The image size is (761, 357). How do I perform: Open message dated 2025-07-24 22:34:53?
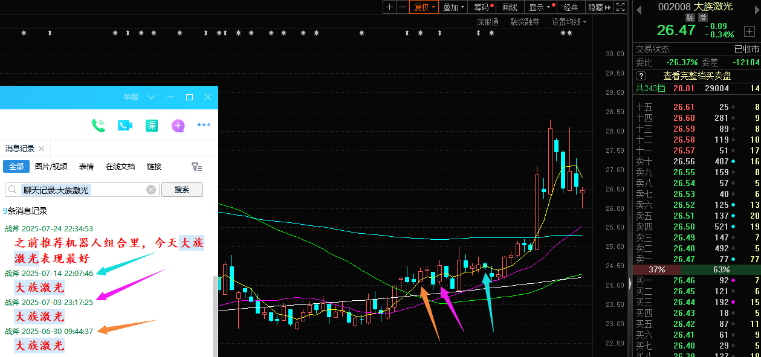[x=49, y=228]
